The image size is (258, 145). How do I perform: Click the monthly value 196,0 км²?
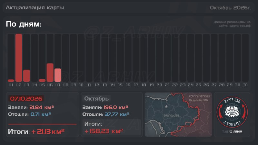tap(116, 107)
